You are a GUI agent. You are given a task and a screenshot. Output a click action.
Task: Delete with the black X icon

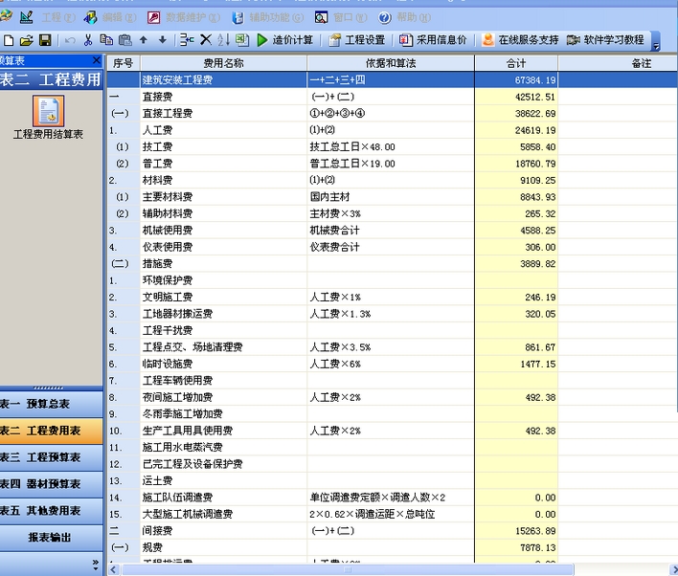click(206, 40)
